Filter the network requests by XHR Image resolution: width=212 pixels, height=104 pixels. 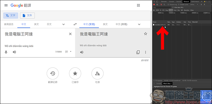point(157,10)
